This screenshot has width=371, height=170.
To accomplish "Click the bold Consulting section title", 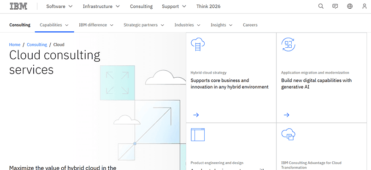I will coord(20,25).
